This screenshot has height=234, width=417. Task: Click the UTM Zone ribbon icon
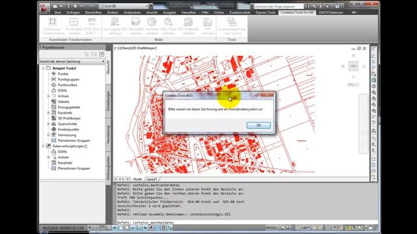(92, 26)
